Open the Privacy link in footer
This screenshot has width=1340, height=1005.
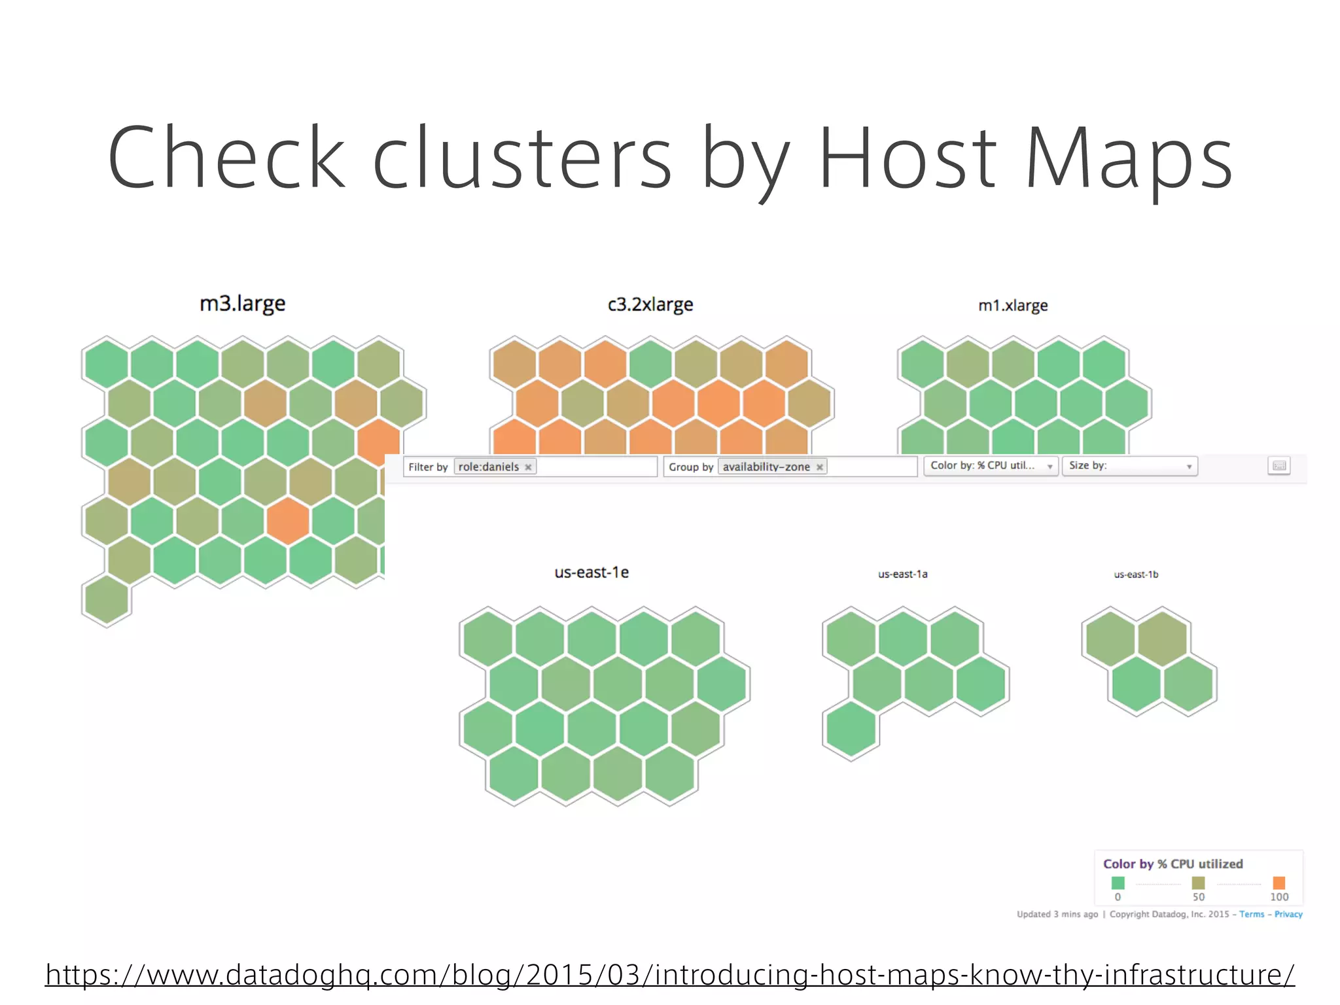(1288, 914)
